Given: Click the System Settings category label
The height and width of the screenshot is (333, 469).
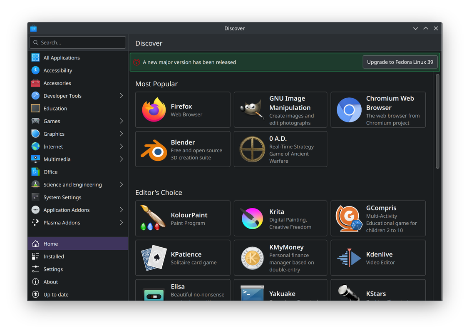Looking at the screenshot, I should (x=62, y=197).
